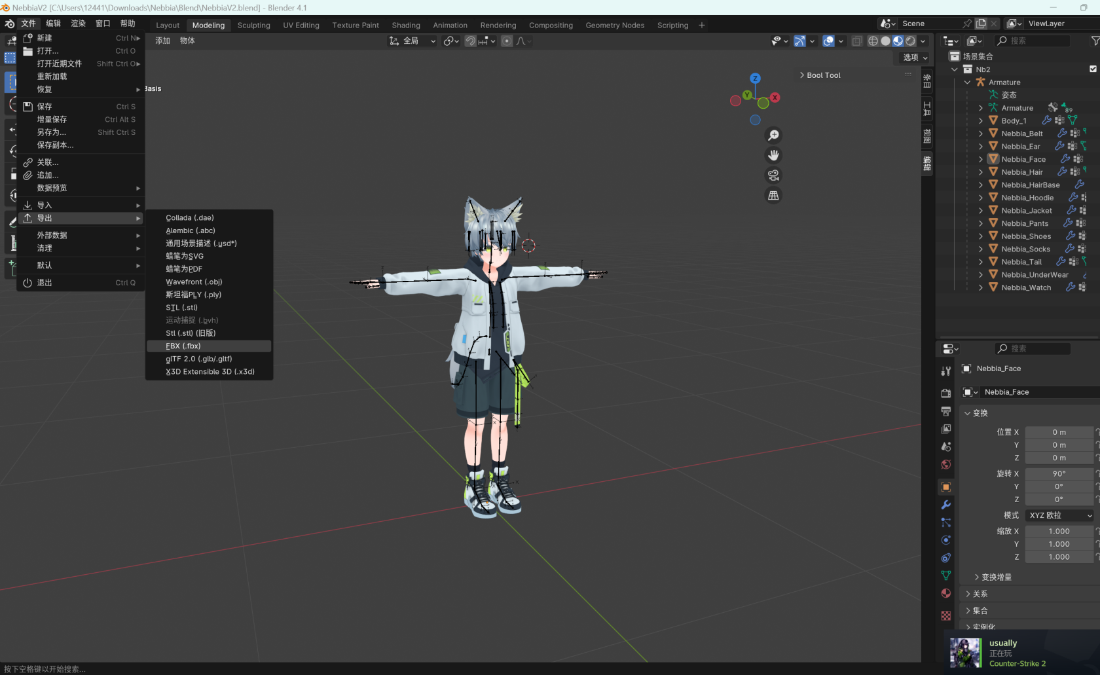Switch perspective/orthographic with the grid icon
The width and height of the screenshot is (1100, 675).
(773, 196)
